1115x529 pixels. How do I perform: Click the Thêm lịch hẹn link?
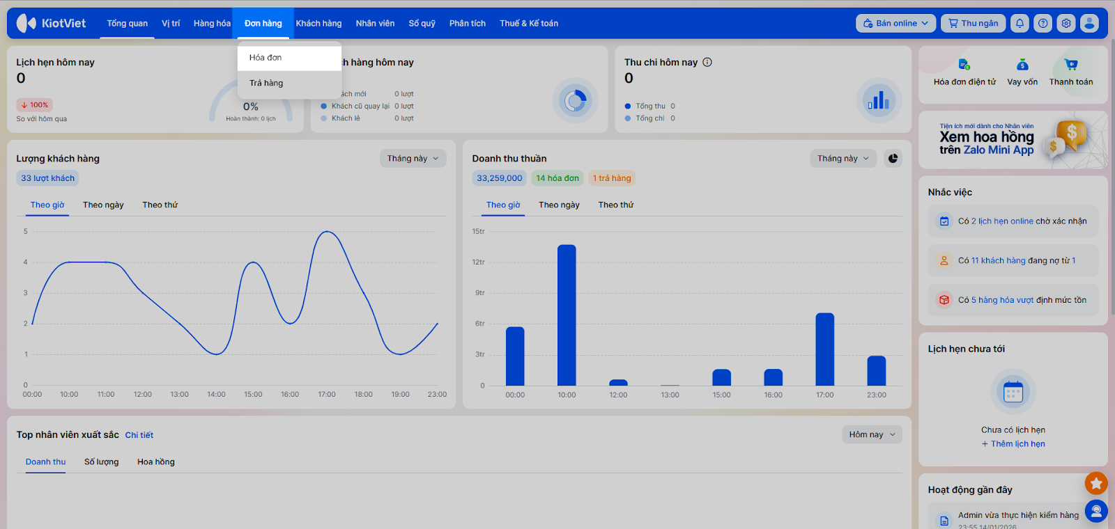(x=1013, y=444)
